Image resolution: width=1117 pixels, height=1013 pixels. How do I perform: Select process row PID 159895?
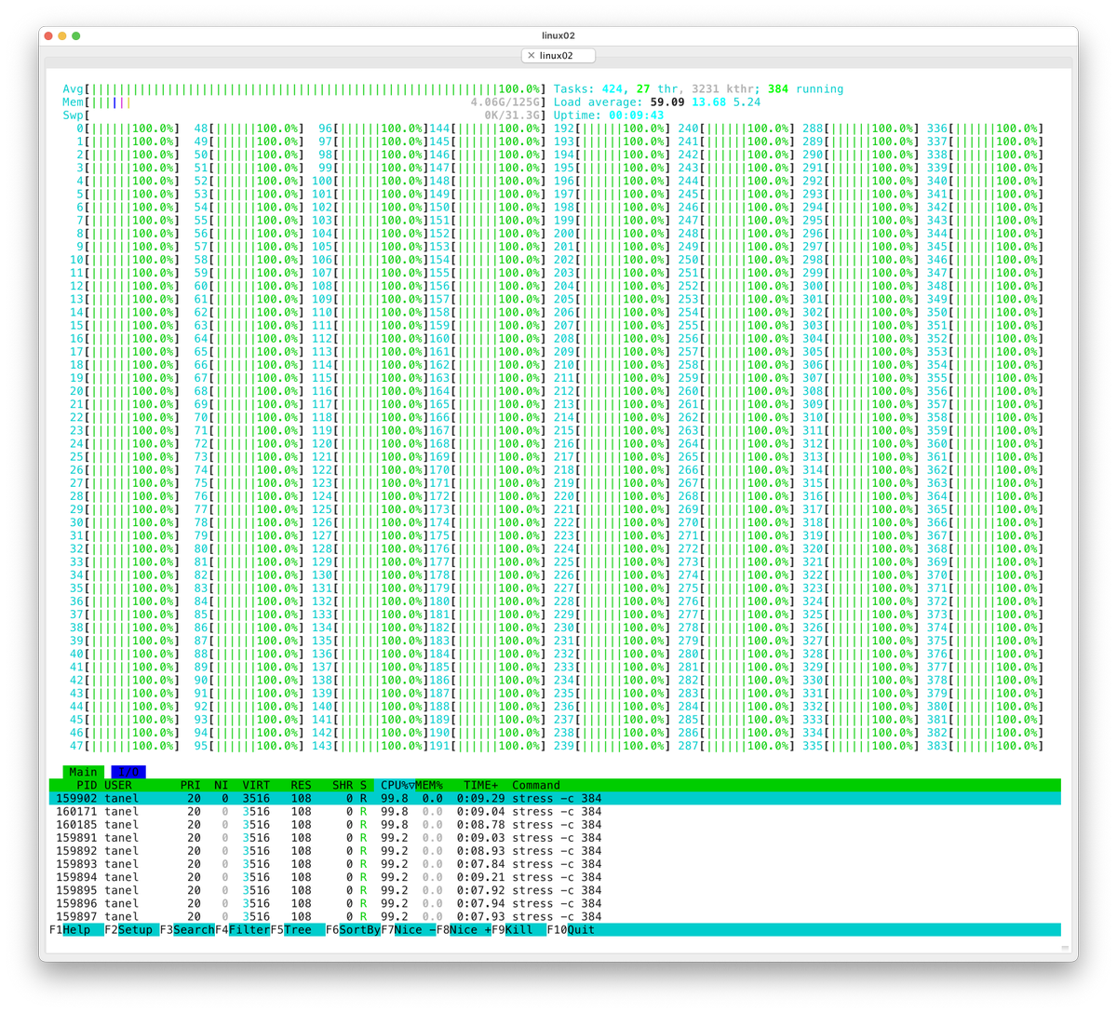pos(555,890)
